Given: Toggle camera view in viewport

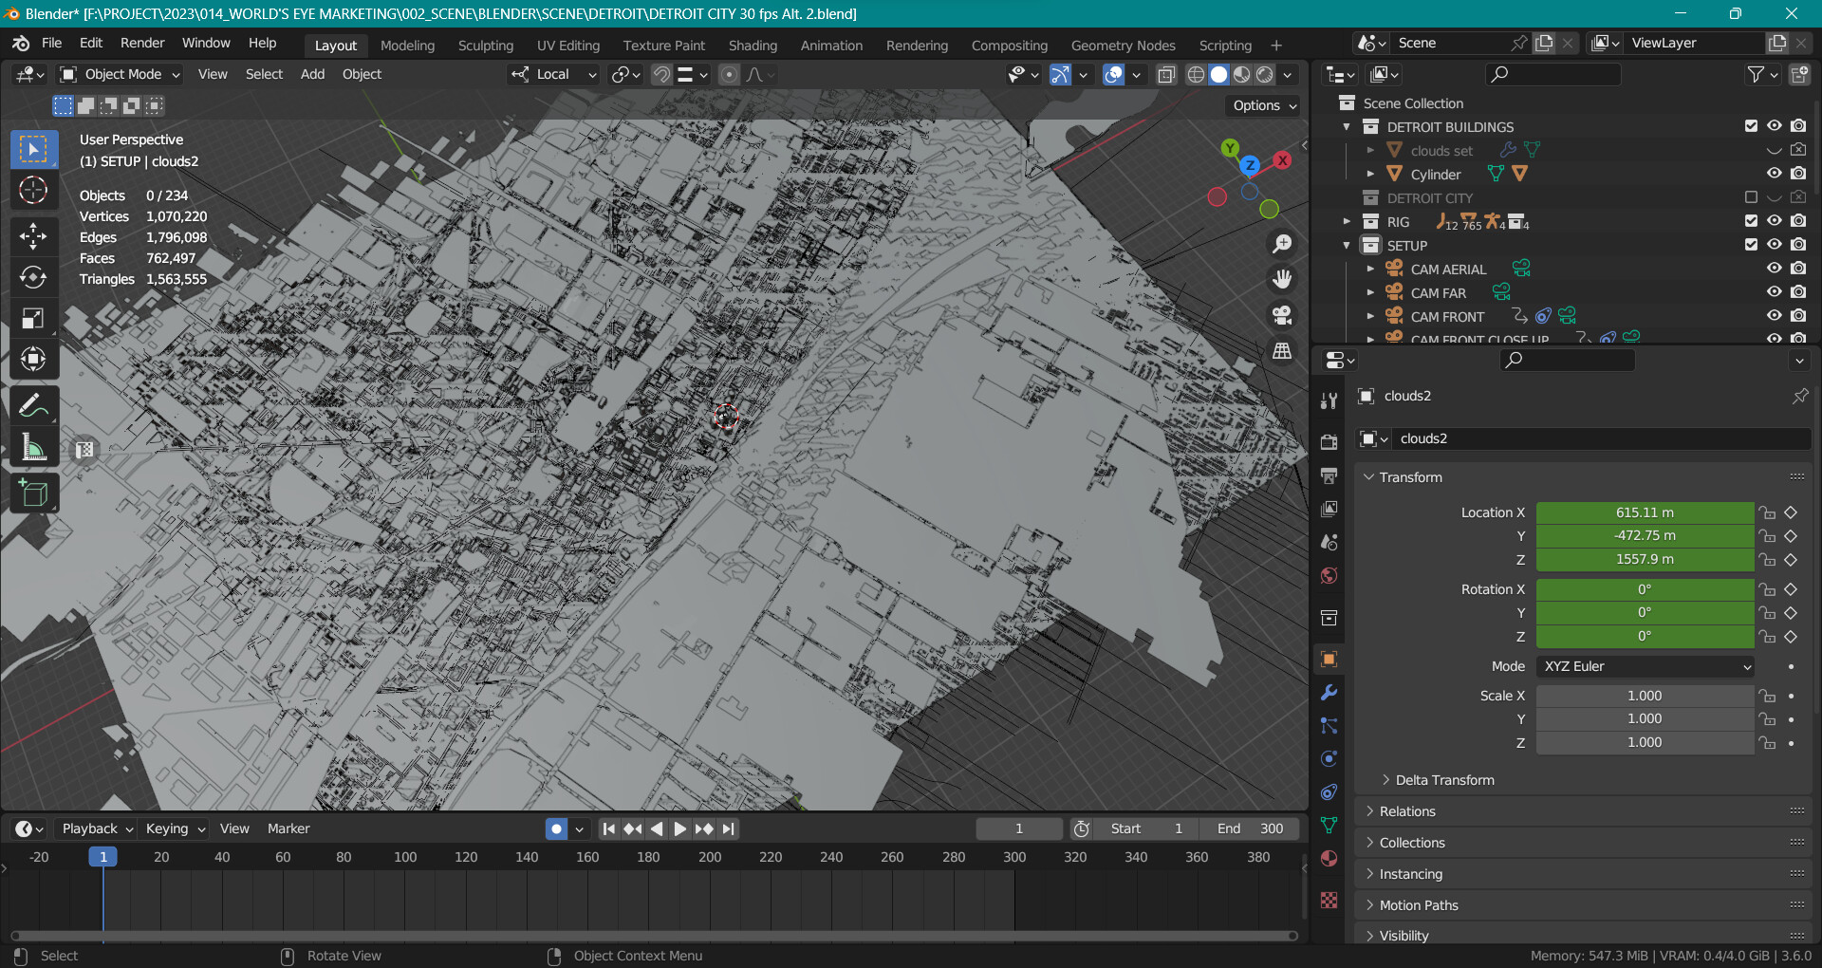Looking at the screenshot, I should 1282,315.
